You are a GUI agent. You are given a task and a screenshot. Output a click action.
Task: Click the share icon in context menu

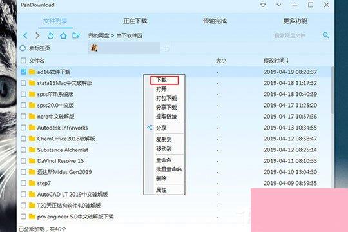[x=150, y=128]
